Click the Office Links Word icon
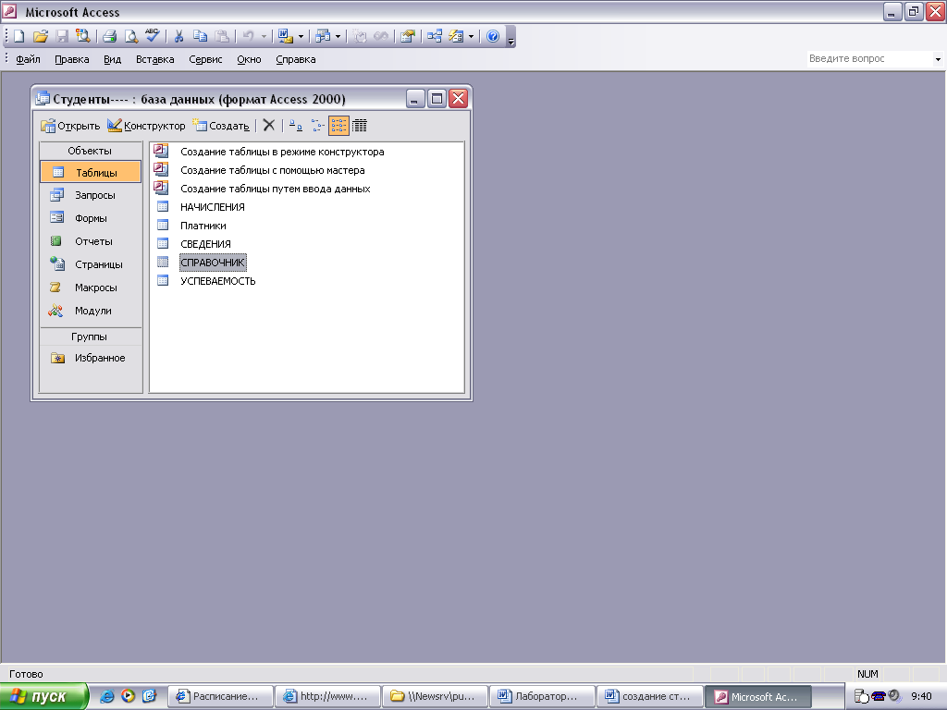 (285, 36)
